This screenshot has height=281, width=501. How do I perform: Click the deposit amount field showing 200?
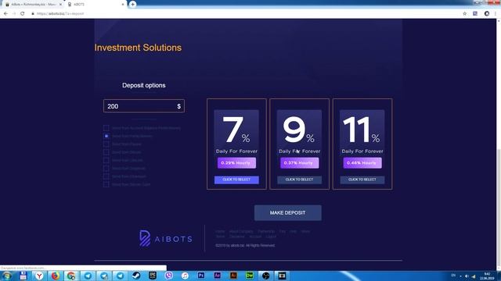pyautogui.click(x=144, y=106)
